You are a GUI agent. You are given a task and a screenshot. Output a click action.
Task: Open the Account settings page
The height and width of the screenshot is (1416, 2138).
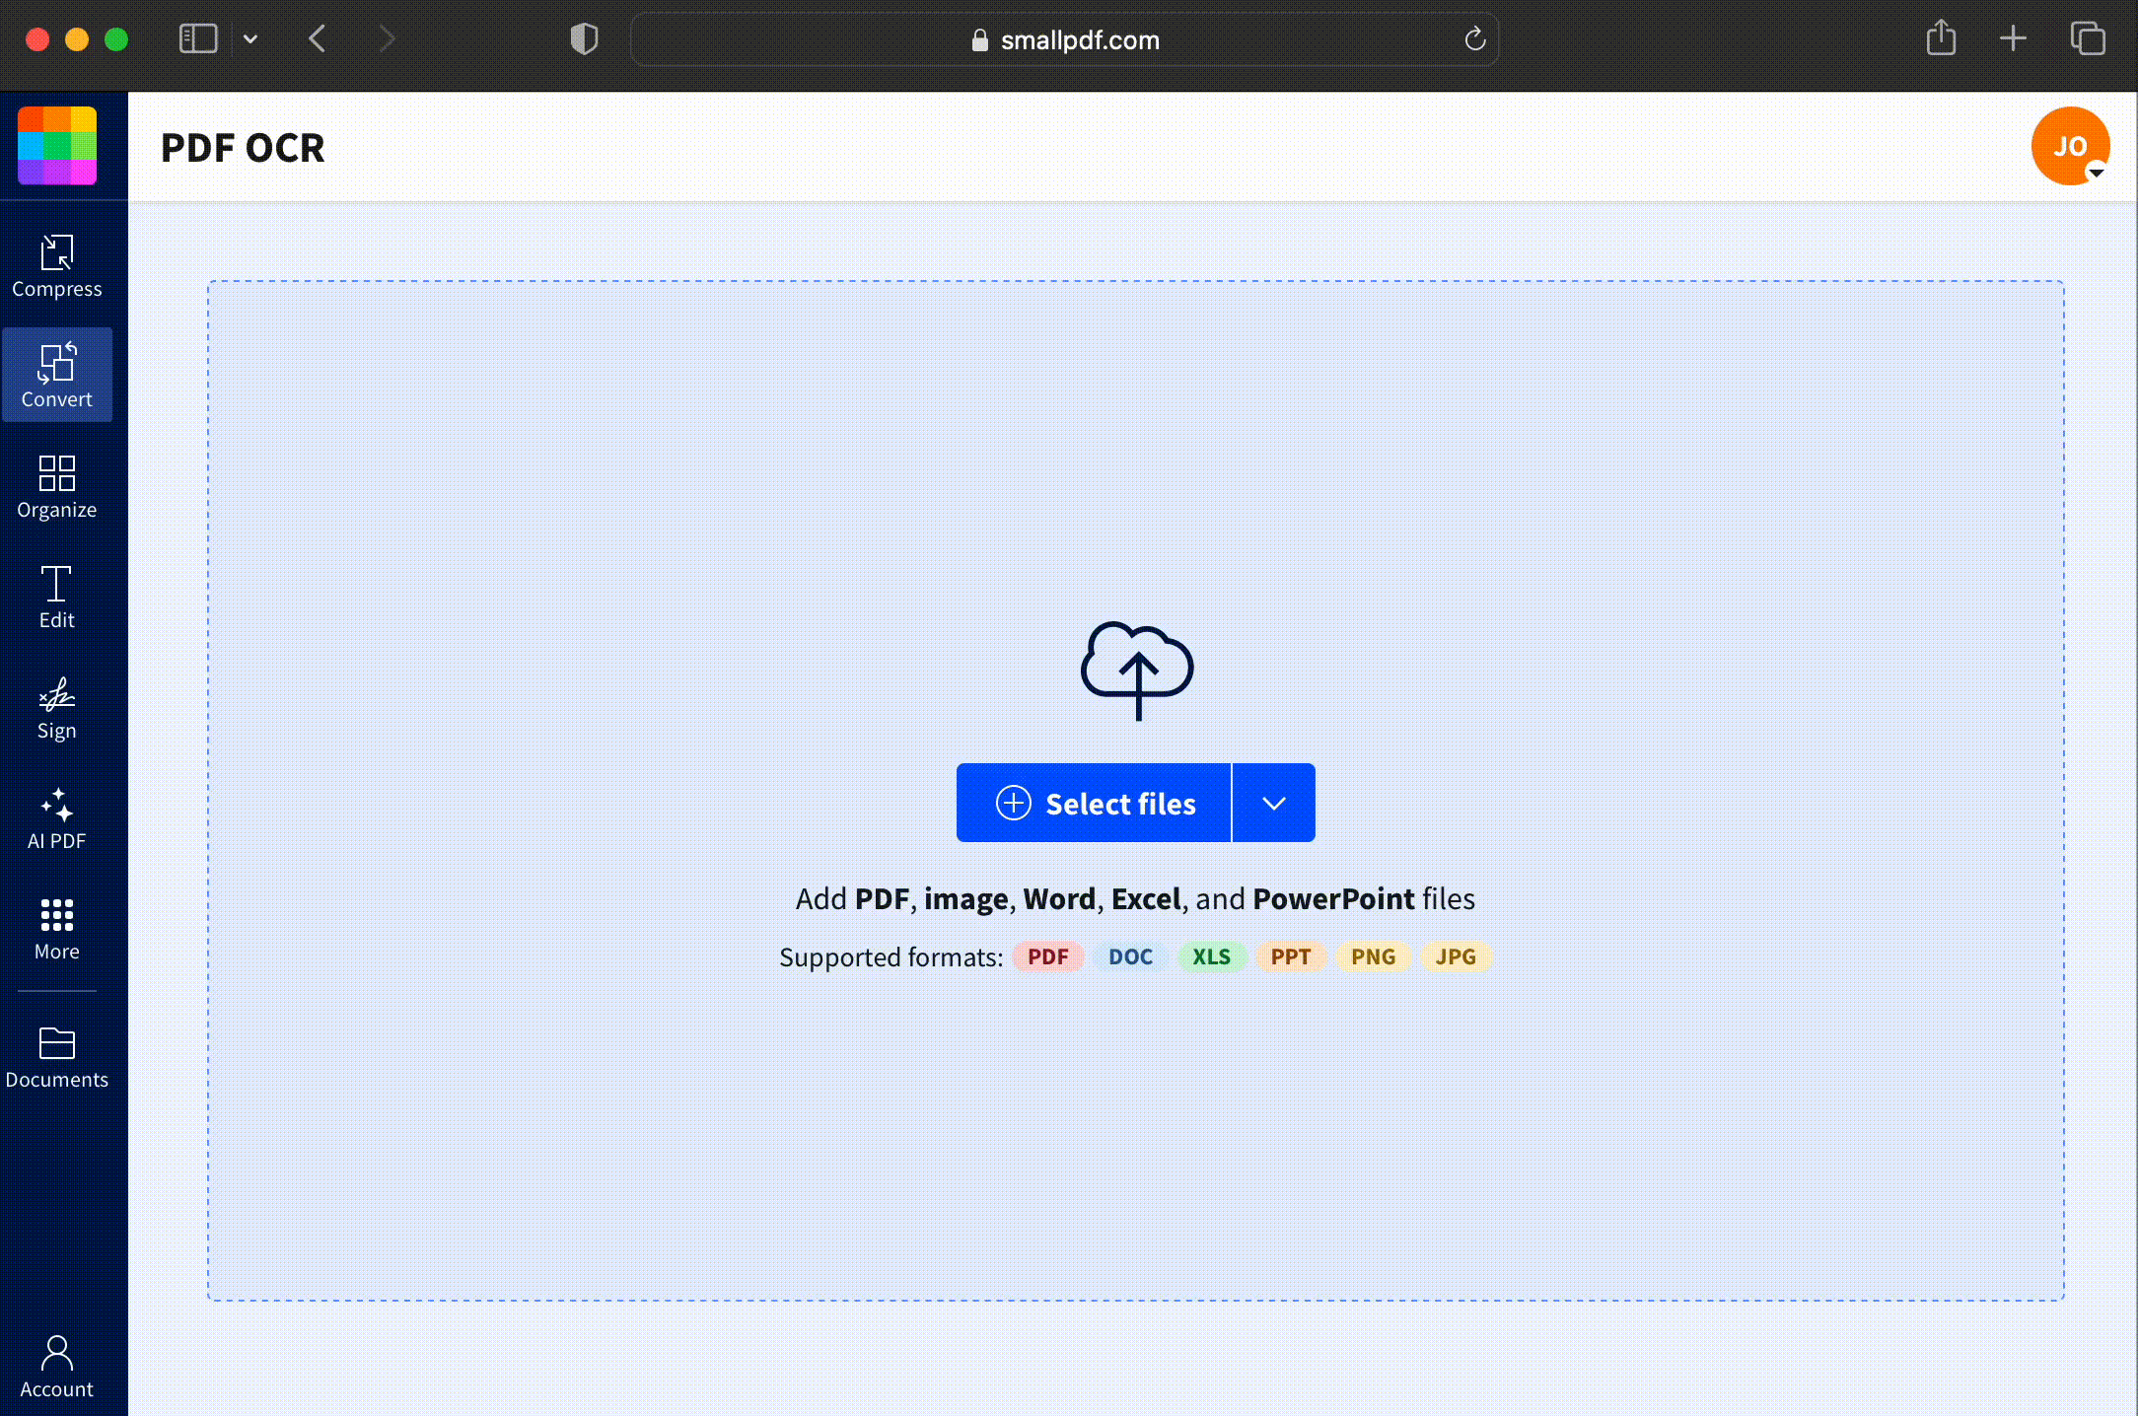[x=57, y=1366]
